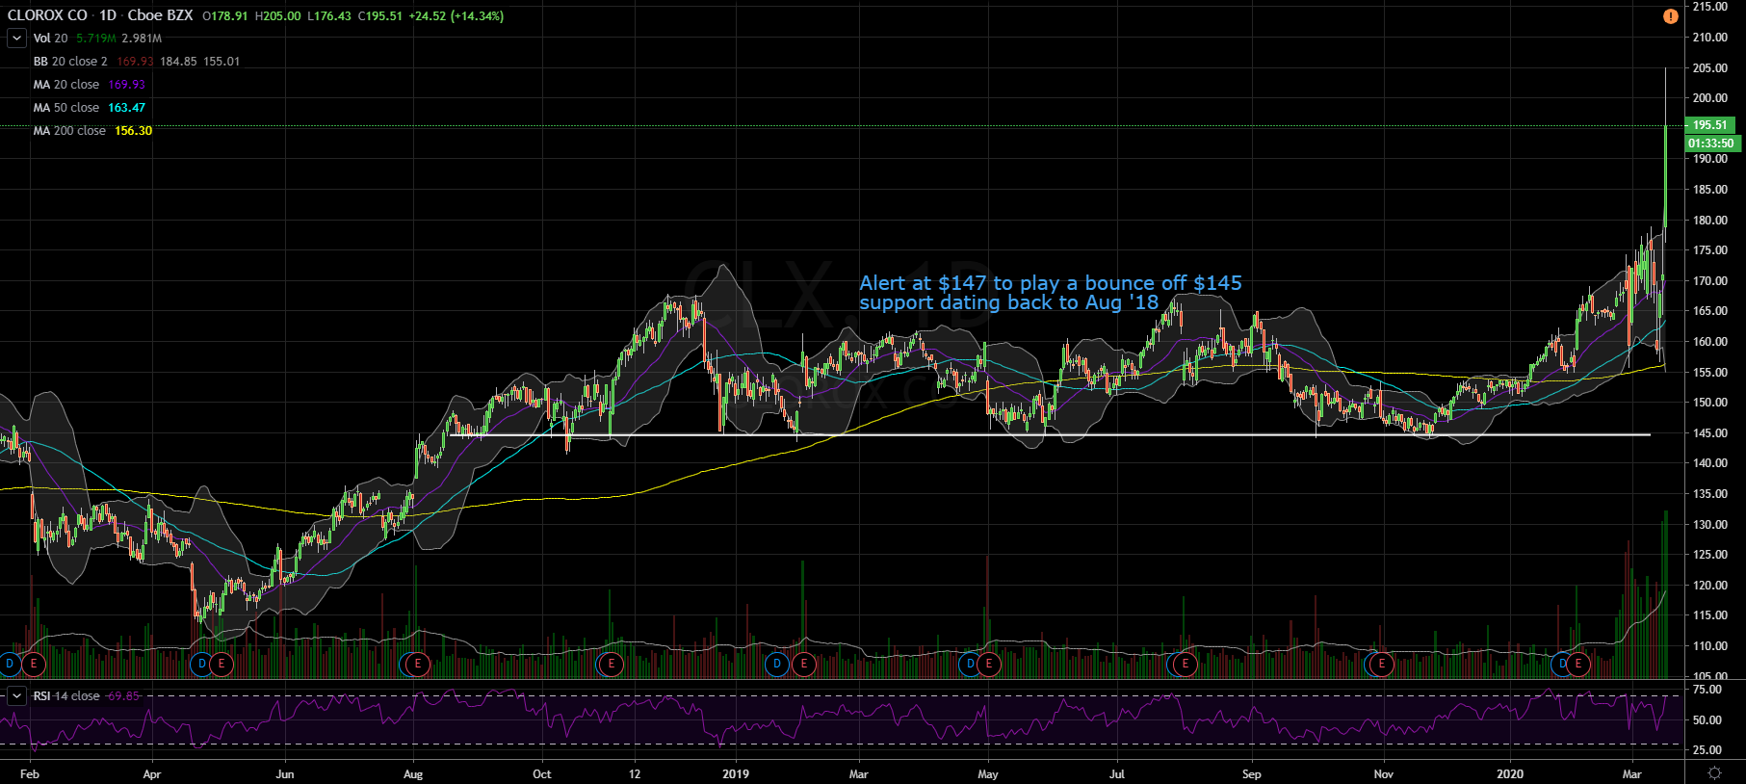Click the Jun time axis label
Viewport: 1746px width, 784px height.
(x=284, y=774)
